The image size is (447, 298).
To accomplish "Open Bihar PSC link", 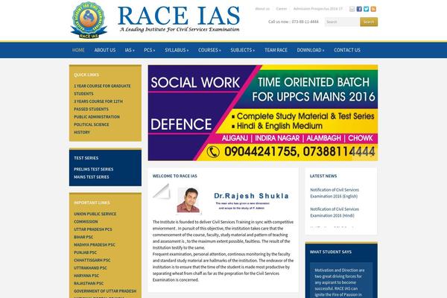I will (83, 237).
